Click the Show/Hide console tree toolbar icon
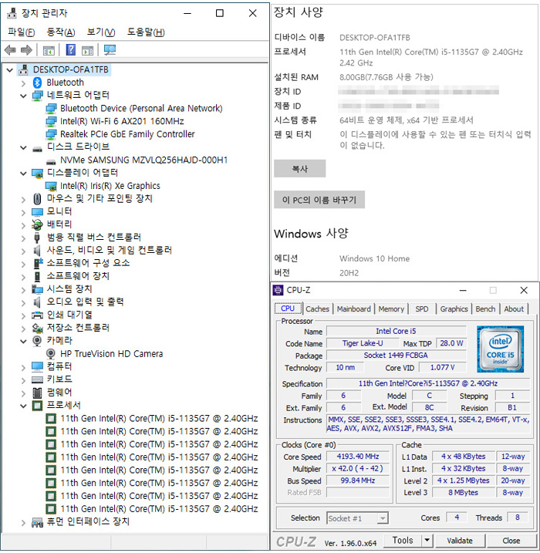Viewport: 540px width, 553px height. coord(49,50)
